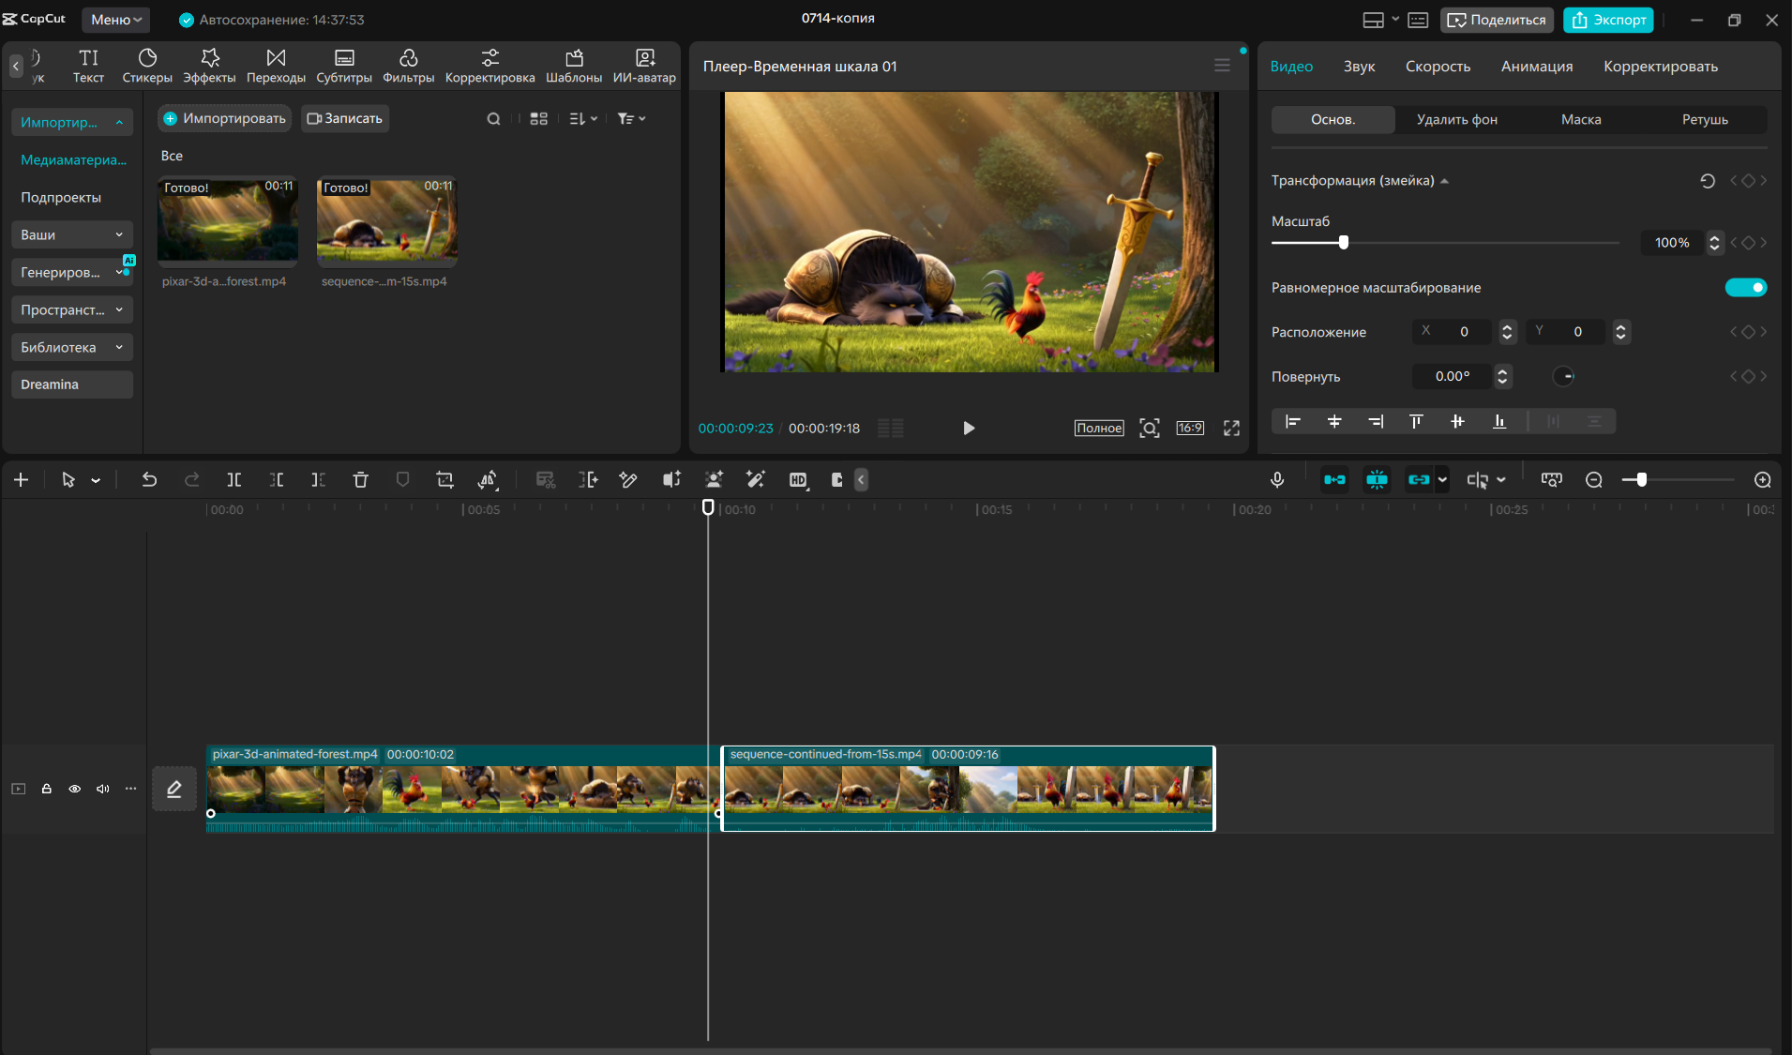Click the zoom out timeline icon
Image resolution: width=1792 pixels, height=1055 pixels.
point(1593,480)
